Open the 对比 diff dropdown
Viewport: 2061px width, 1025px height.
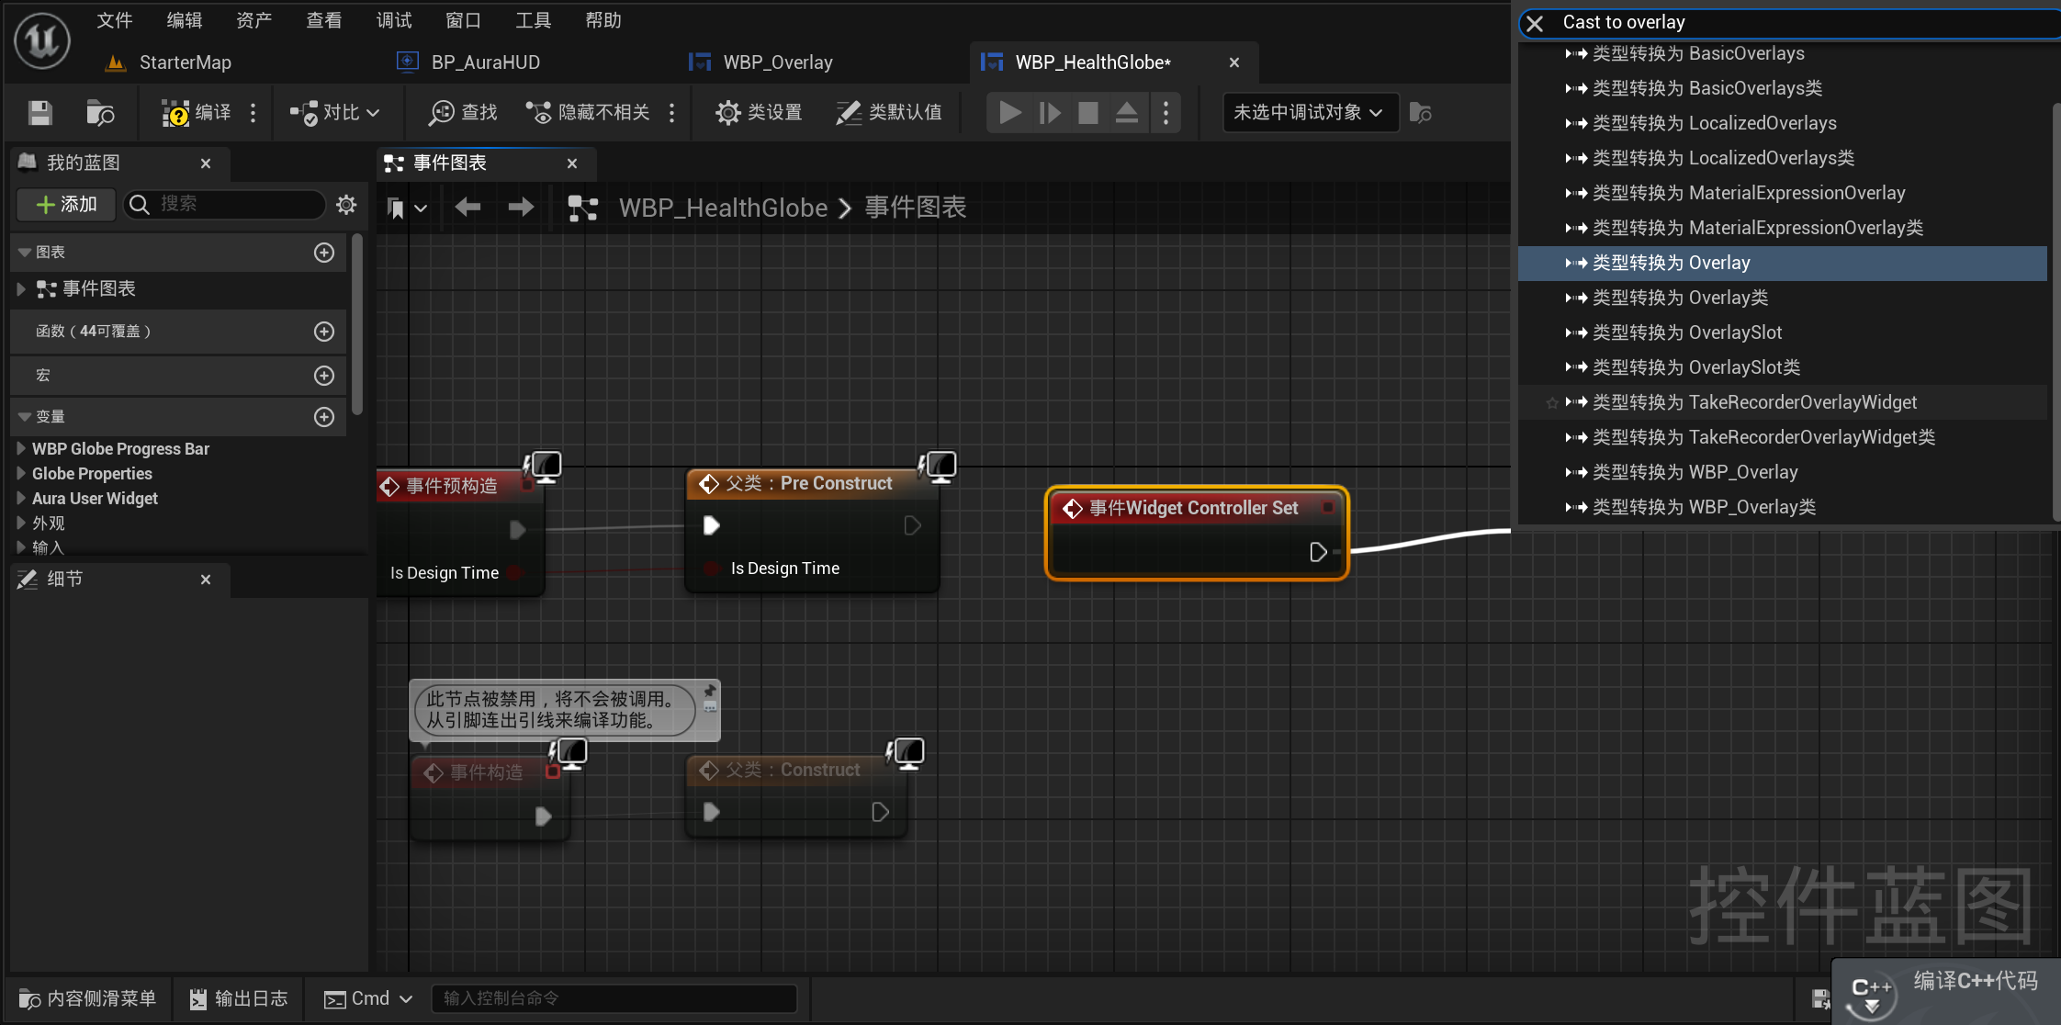click(334, 113)
